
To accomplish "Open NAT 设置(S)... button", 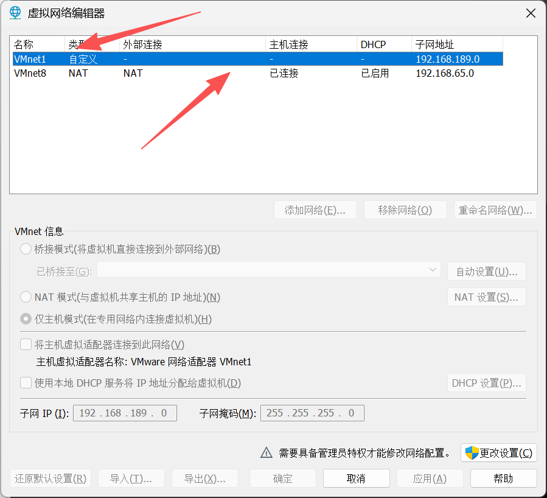I will click(x=487, y=297).
